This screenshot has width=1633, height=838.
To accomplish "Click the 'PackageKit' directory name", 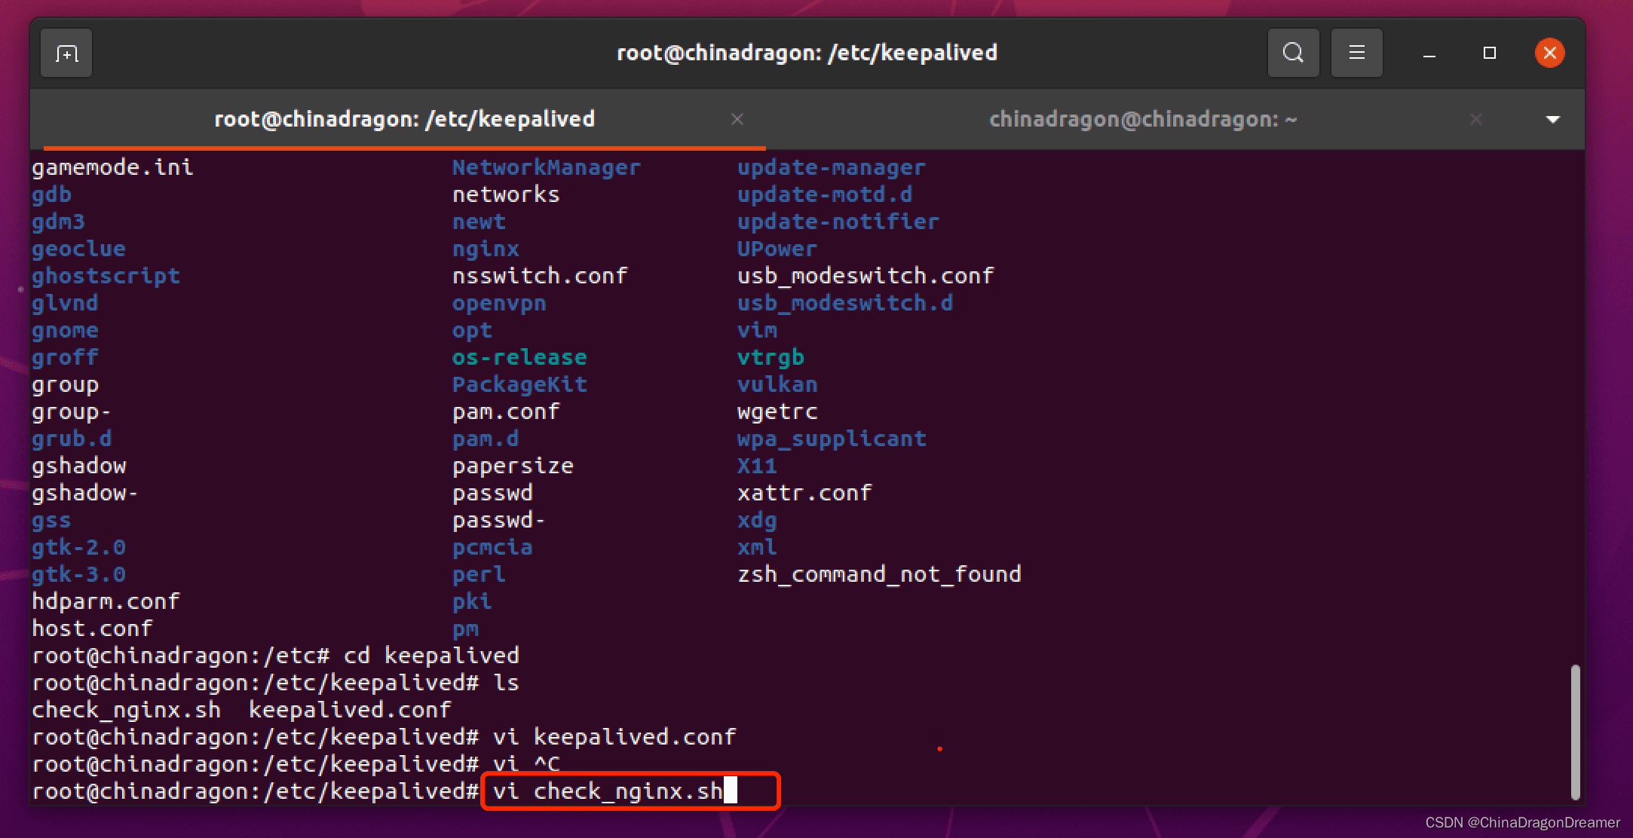I will point(519,384).
